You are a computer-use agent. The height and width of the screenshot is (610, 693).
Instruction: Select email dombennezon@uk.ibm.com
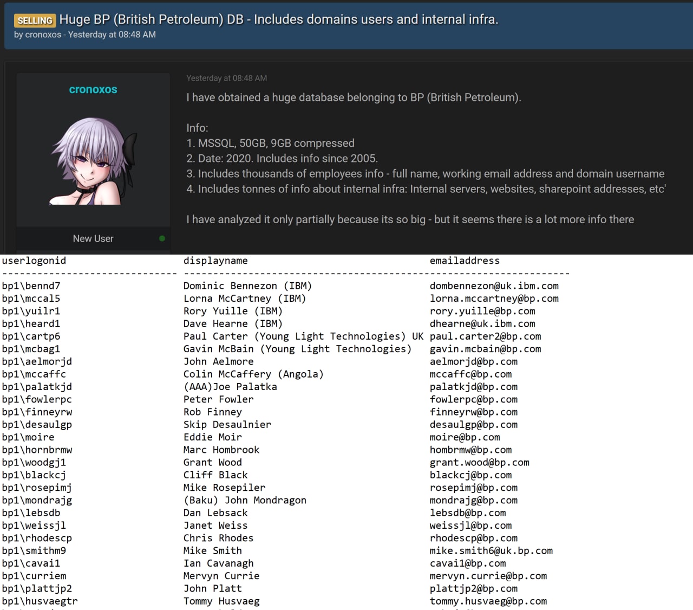click(x=494, y=285)
